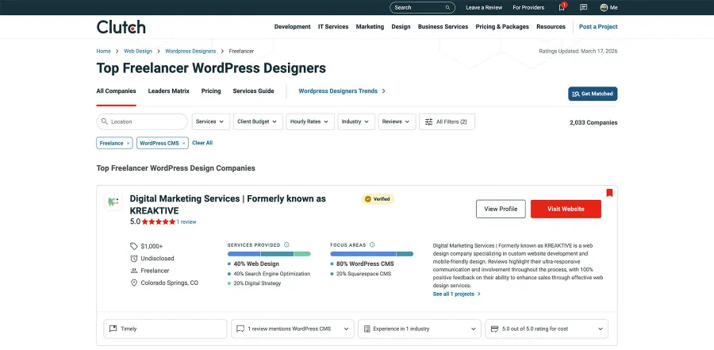The width and height of the screenshot is (714, 350).
Task: Open the Client Budget filter dropdown
Action: click(x=258, y=121)
